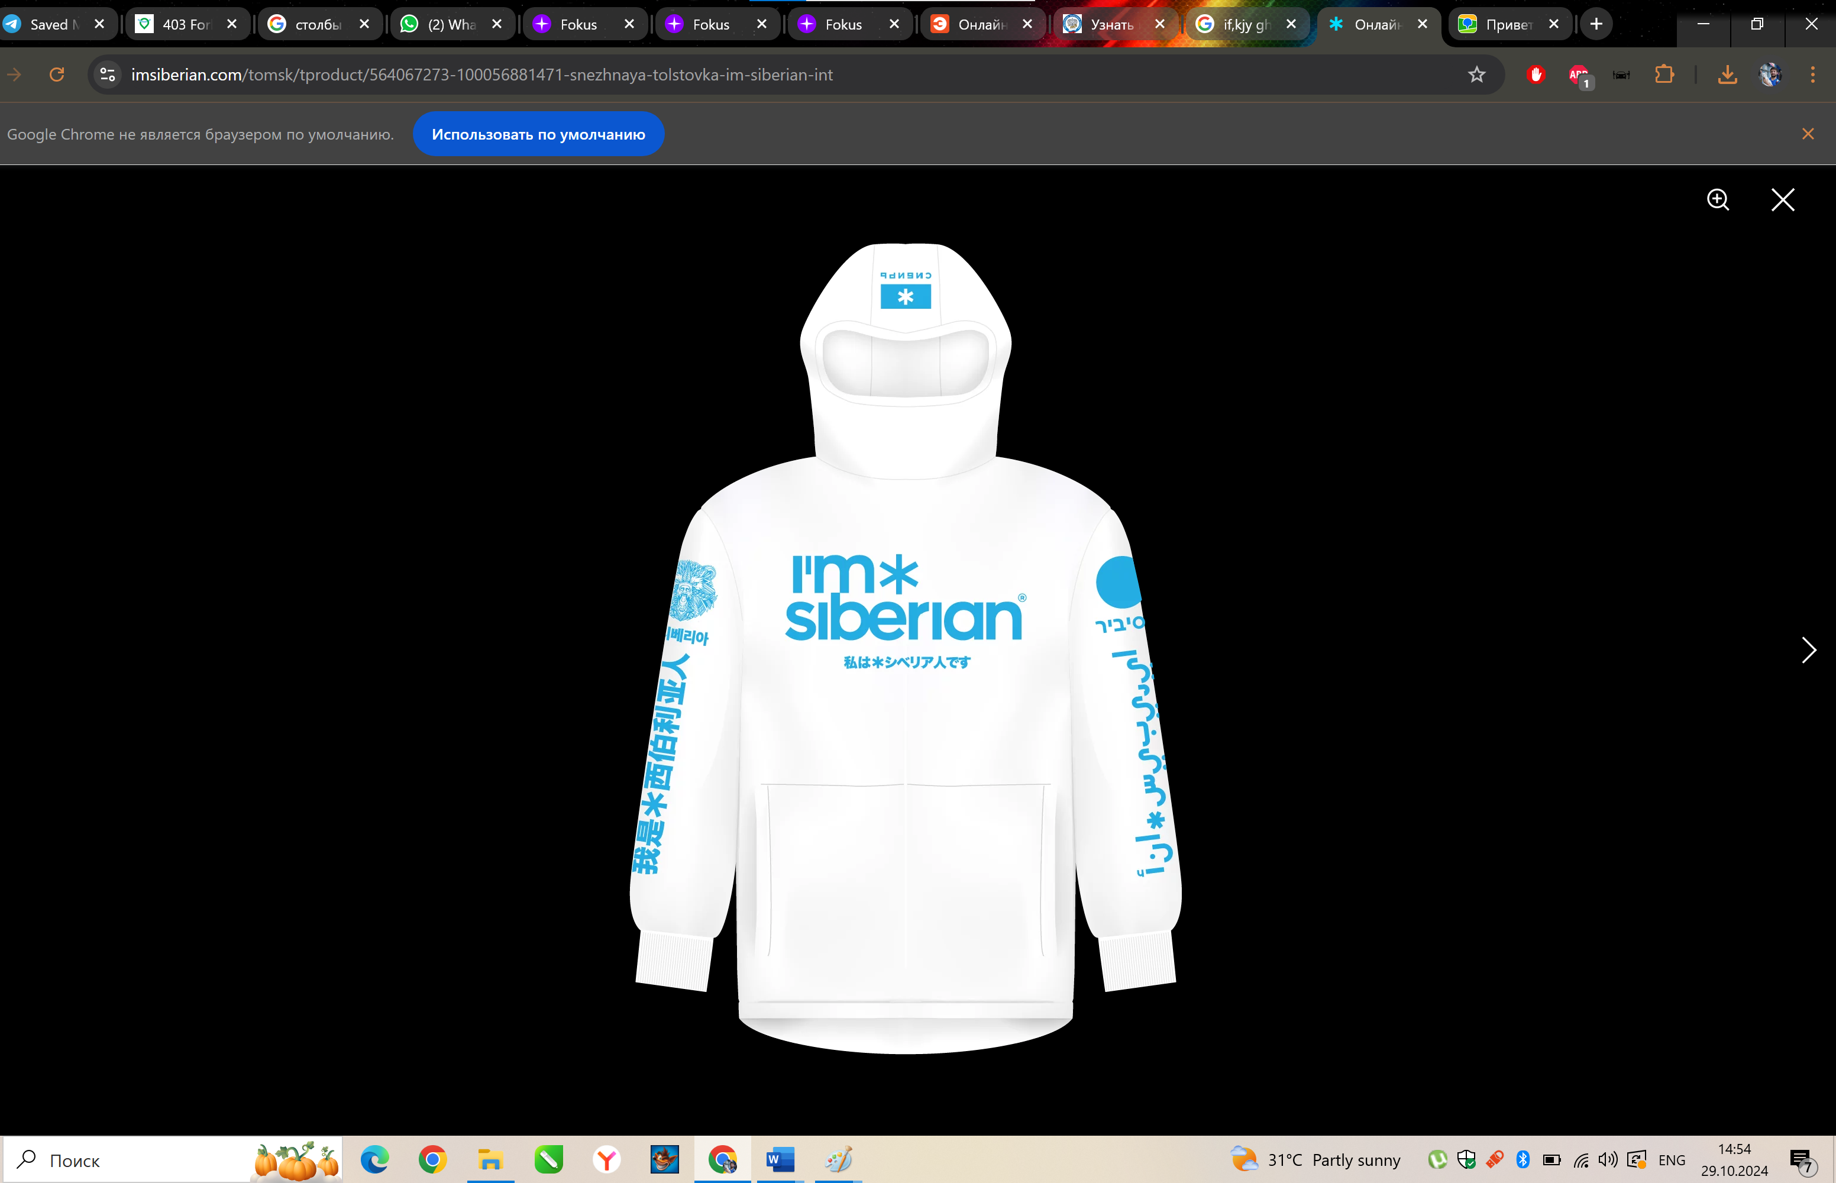1836x1183 pixels.
Task: Open a new tab with plus button
Action: click(x=1596, y=24)
